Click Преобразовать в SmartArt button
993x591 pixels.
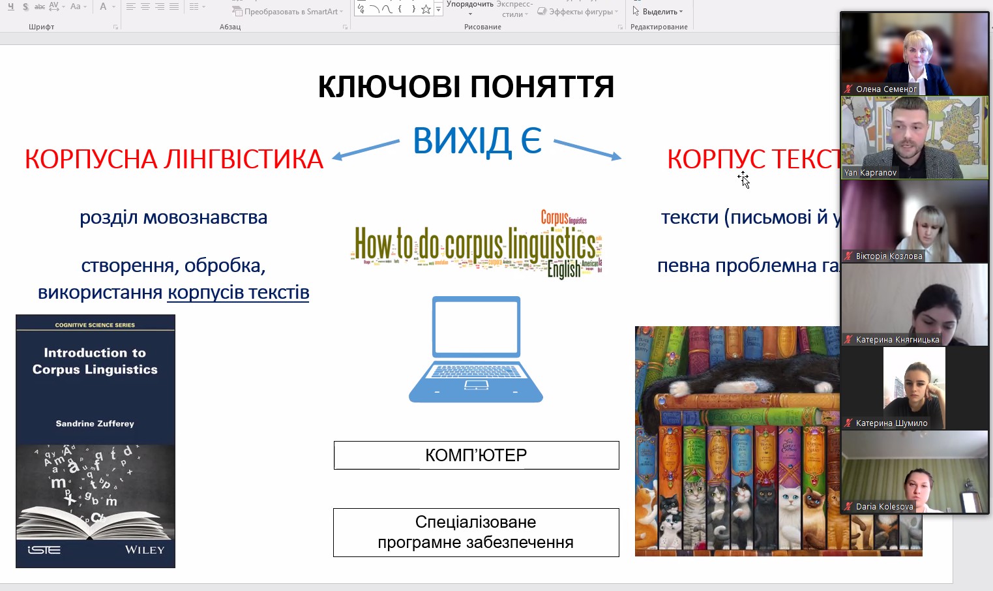coord(288,11)
